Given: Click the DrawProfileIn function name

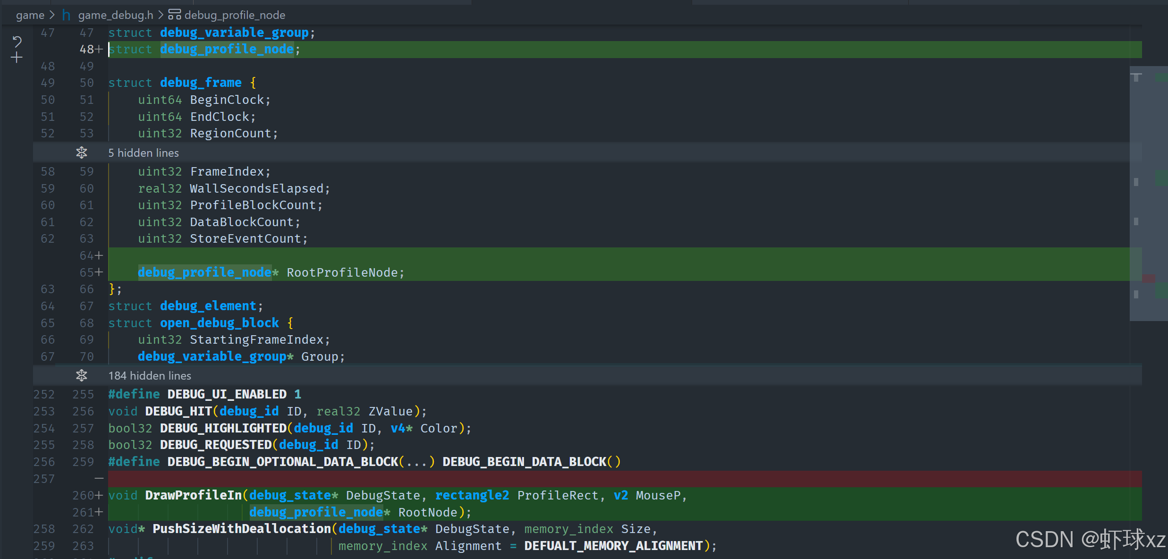Looking at the screenshot, I should [x=193, y=495].
